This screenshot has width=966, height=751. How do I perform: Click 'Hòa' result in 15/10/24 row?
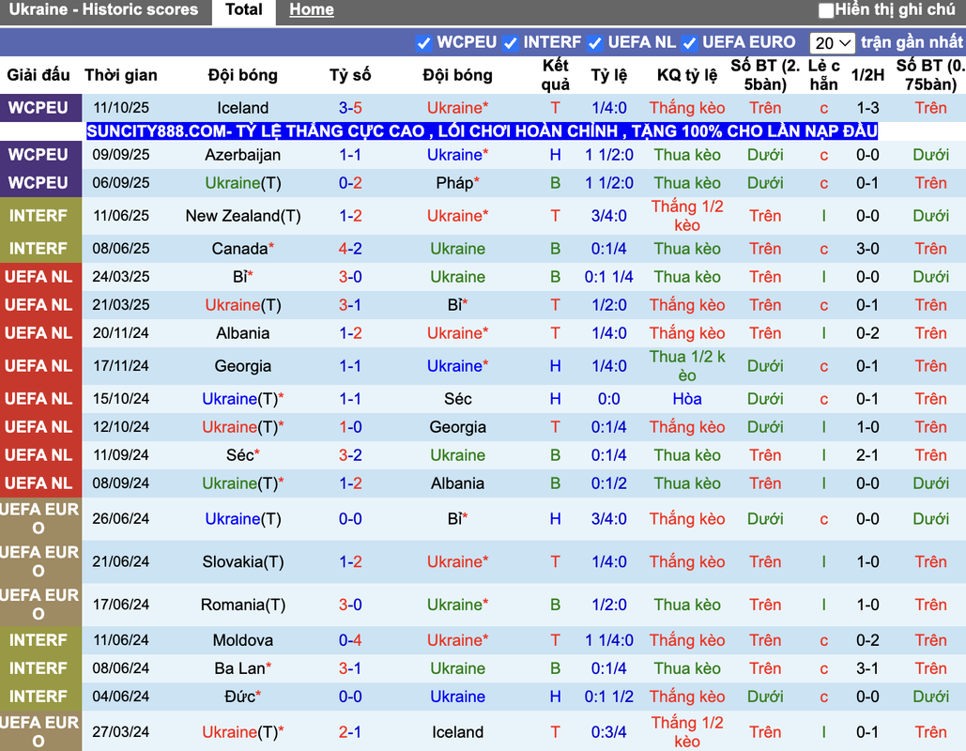tap(687, 399)
